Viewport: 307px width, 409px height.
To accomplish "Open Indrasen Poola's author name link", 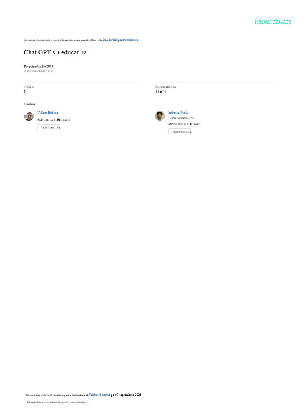I will pyautogui.click(x=178, y=113).
